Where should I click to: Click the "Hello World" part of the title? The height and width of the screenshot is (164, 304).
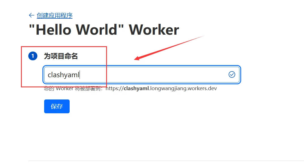click(x=77, y=30)
